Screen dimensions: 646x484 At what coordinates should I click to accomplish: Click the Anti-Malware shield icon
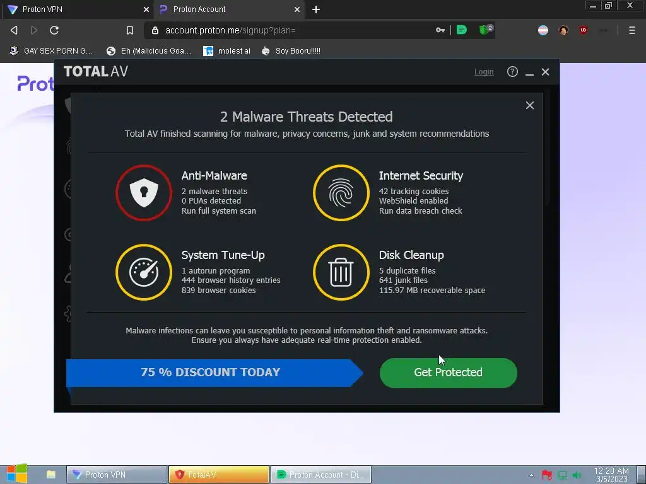(144, 193)
